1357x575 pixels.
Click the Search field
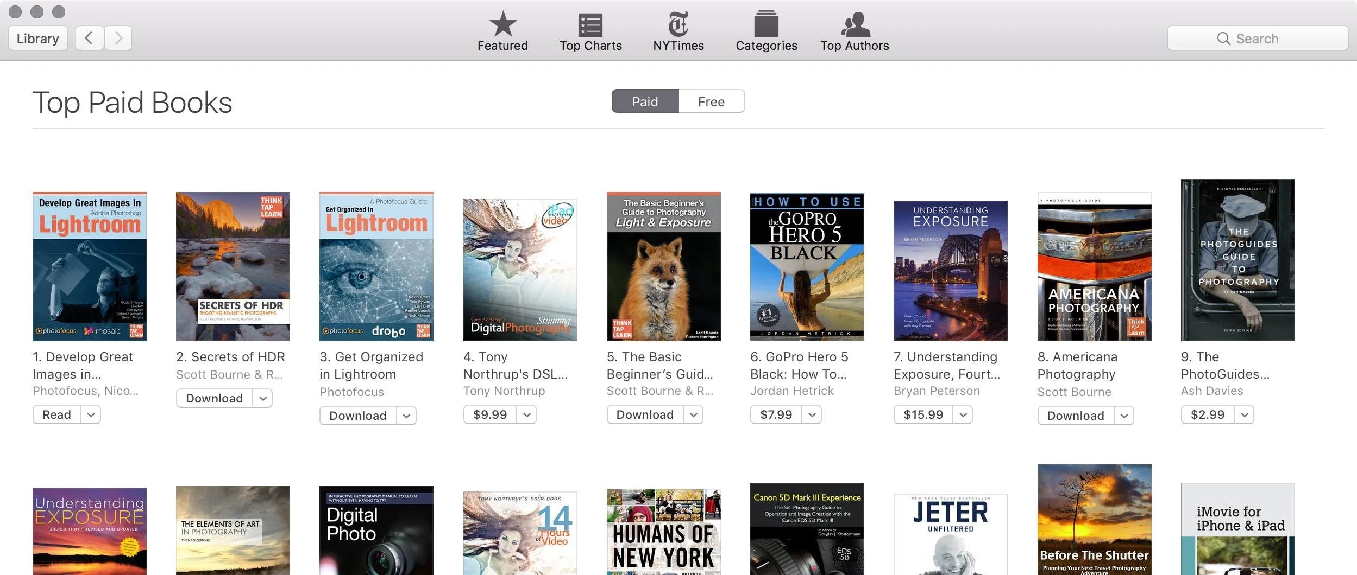click(1258, 38)
